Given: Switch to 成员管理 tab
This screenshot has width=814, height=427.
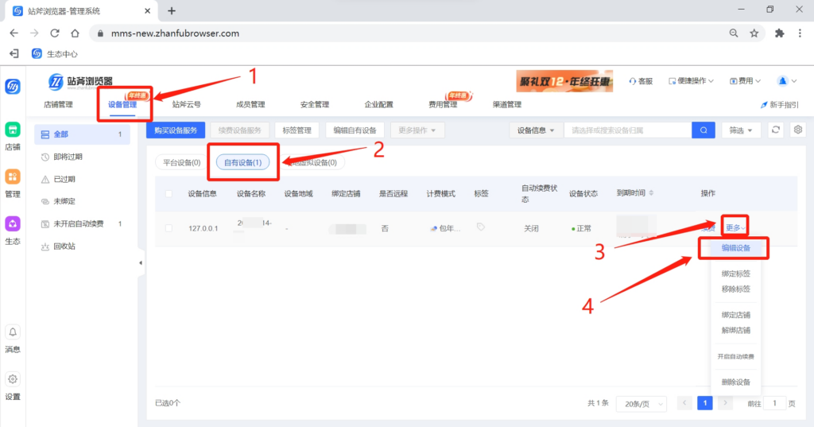Looking at the screenshot, I should click(250, 104).
